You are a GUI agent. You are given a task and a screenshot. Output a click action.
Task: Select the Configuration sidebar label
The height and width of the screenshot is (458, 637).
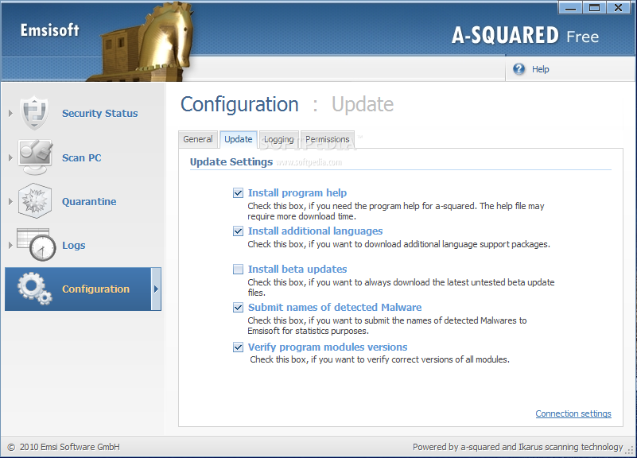[96, 289]
